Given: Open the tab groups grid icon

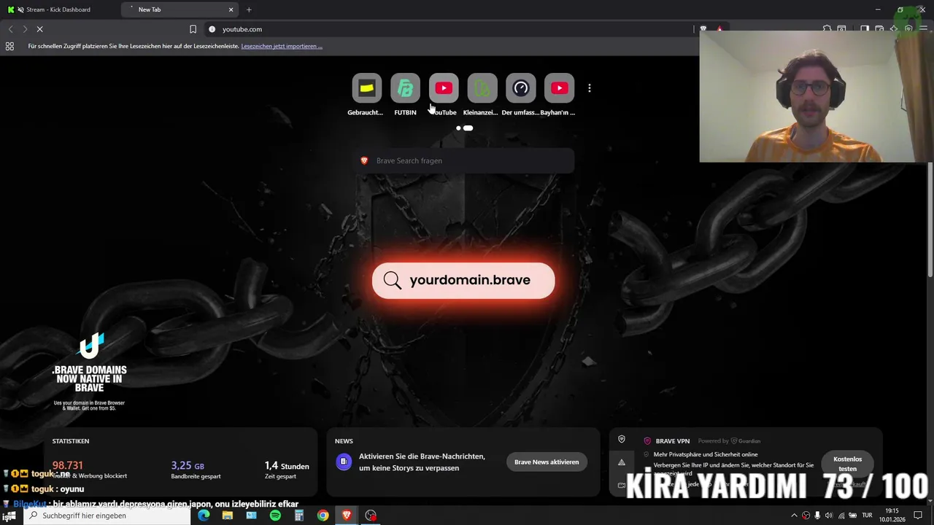Looking at the screenshot, I should point(9,46).
